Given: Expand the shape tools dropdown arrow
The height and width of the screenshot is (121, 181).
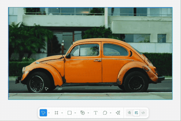Looking at the screenshot, I should click(x=75, y=113).
